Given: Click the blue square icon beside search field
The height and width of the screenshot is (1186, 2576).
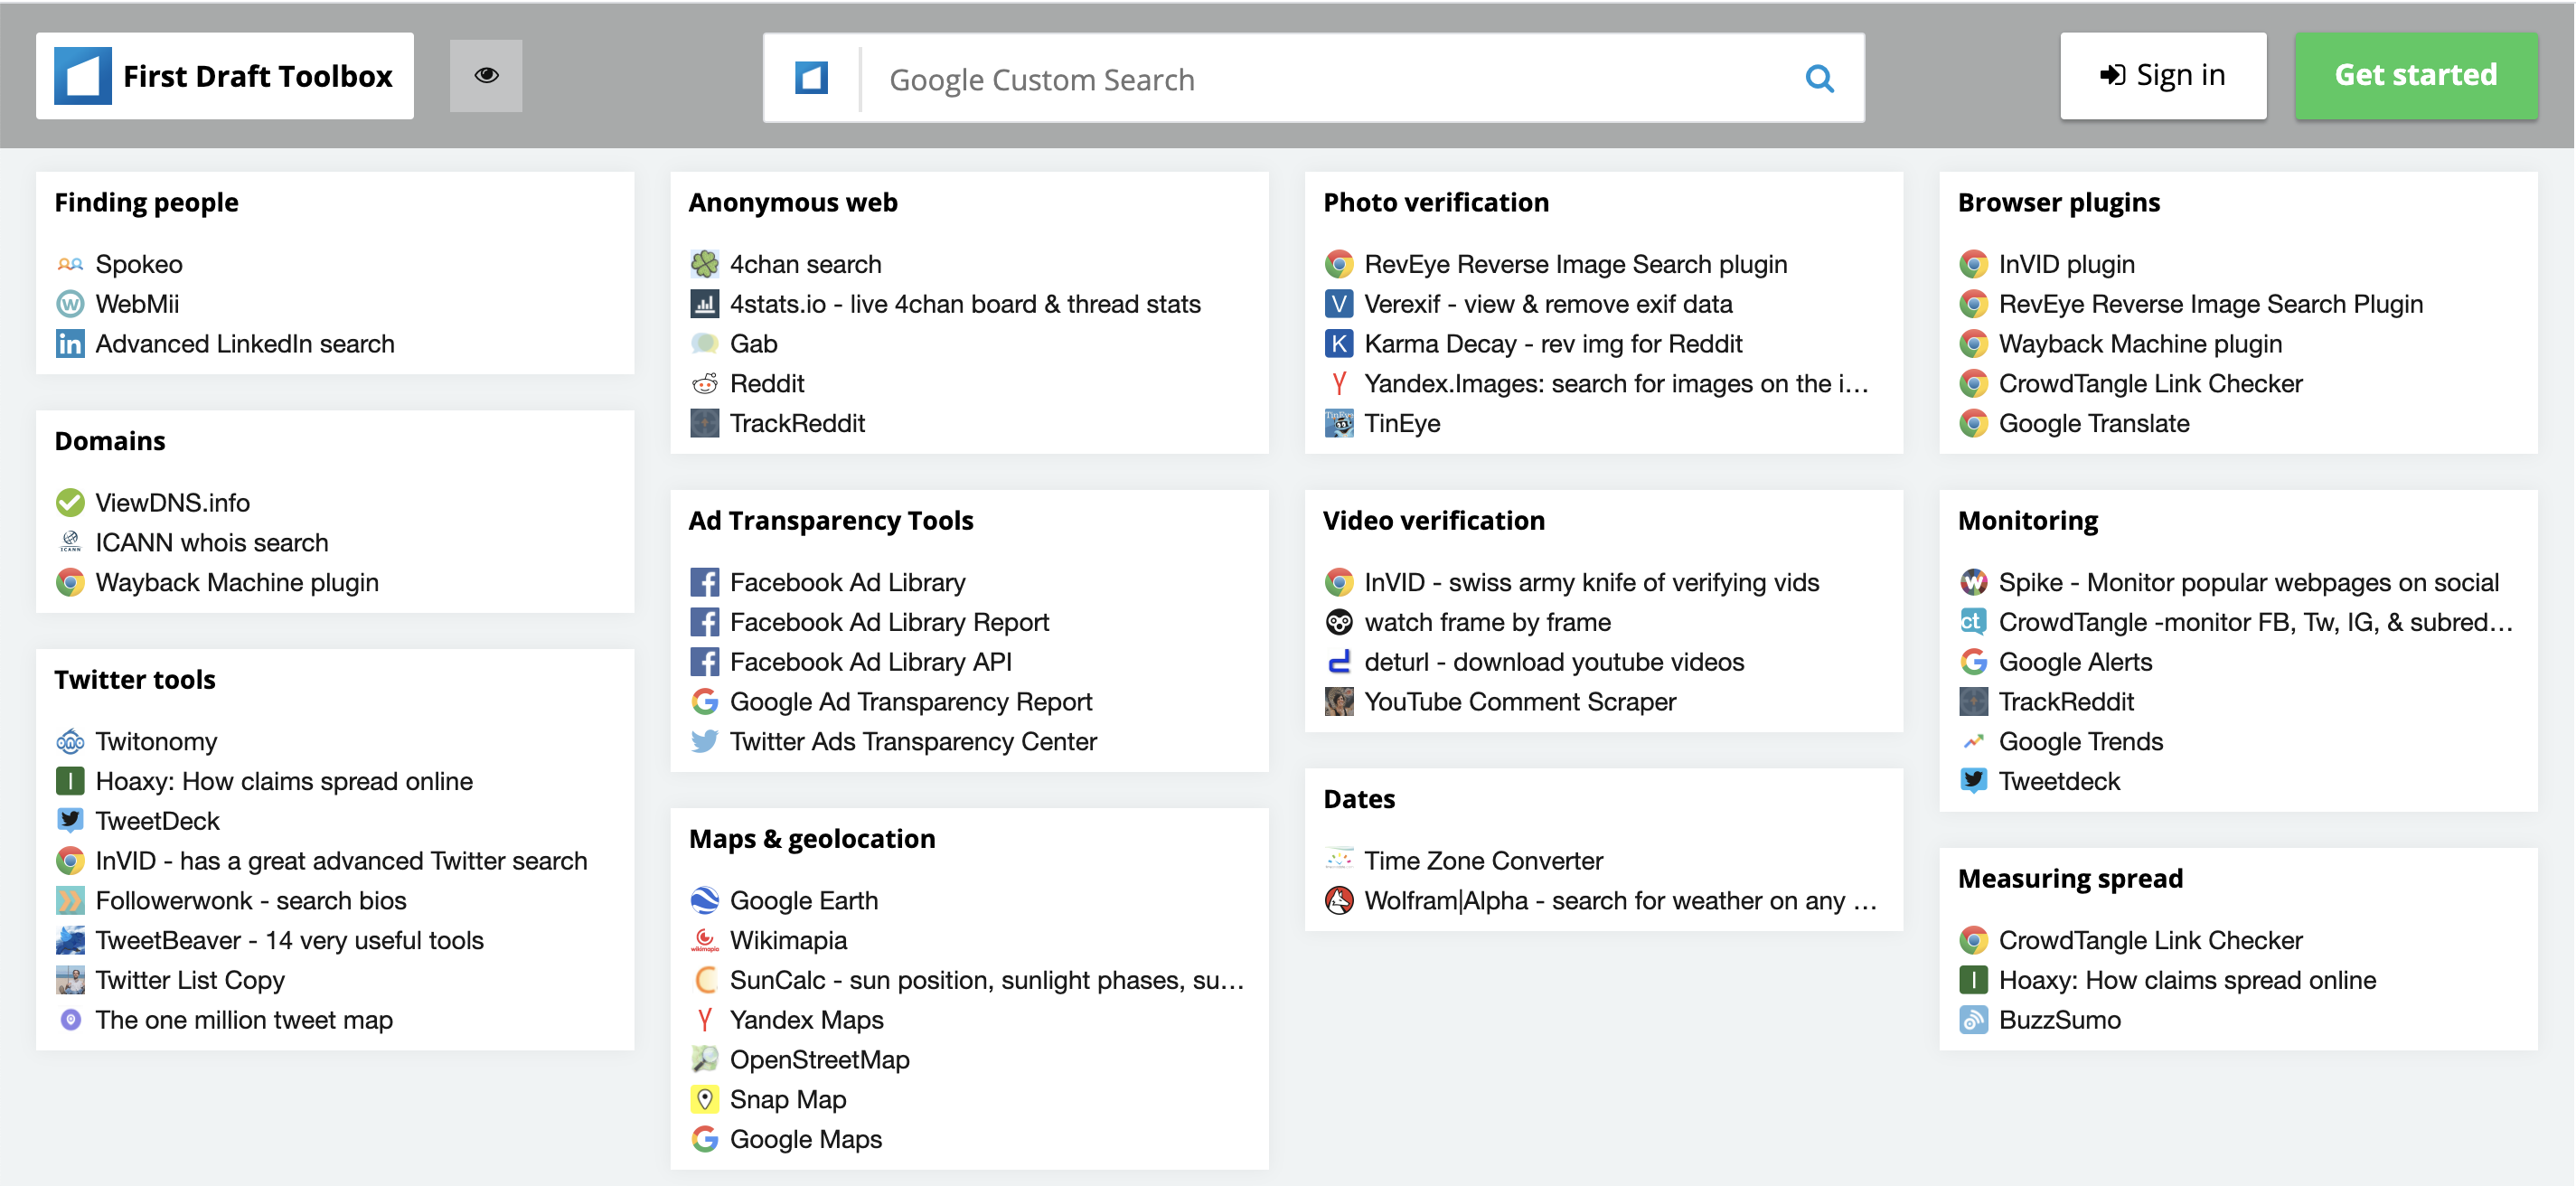Looking at the screenshot, I should click(x=811, y=78).
